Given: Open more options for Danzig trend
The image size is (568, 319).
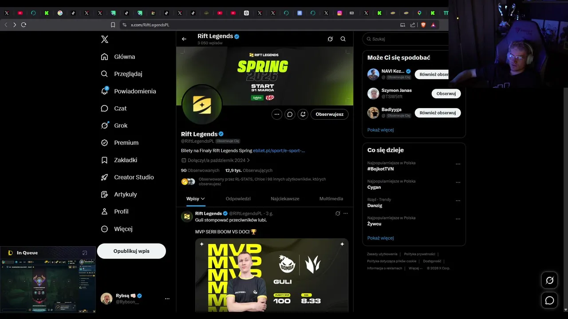Looking at the screenshot, I should click(x=458, y=200).
